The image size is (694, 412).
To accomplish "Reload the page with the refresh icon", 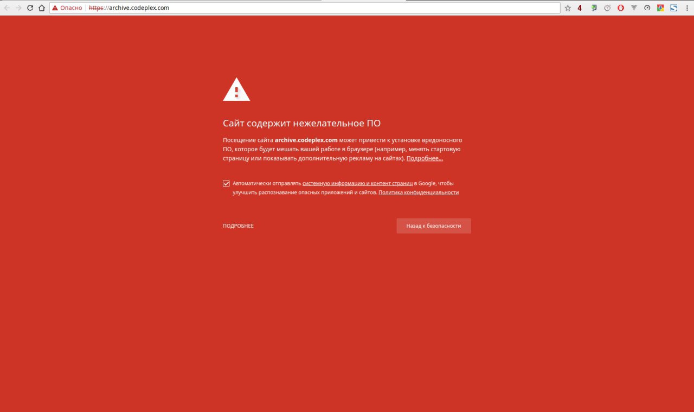I will coord(30,8).
